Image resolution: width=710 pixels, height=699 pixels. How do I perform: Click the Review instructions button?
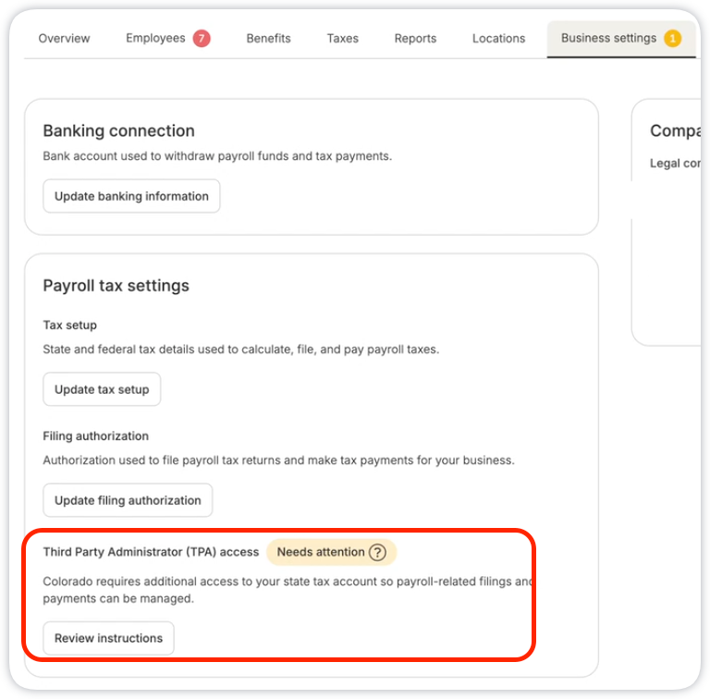(x=109, y=638)
